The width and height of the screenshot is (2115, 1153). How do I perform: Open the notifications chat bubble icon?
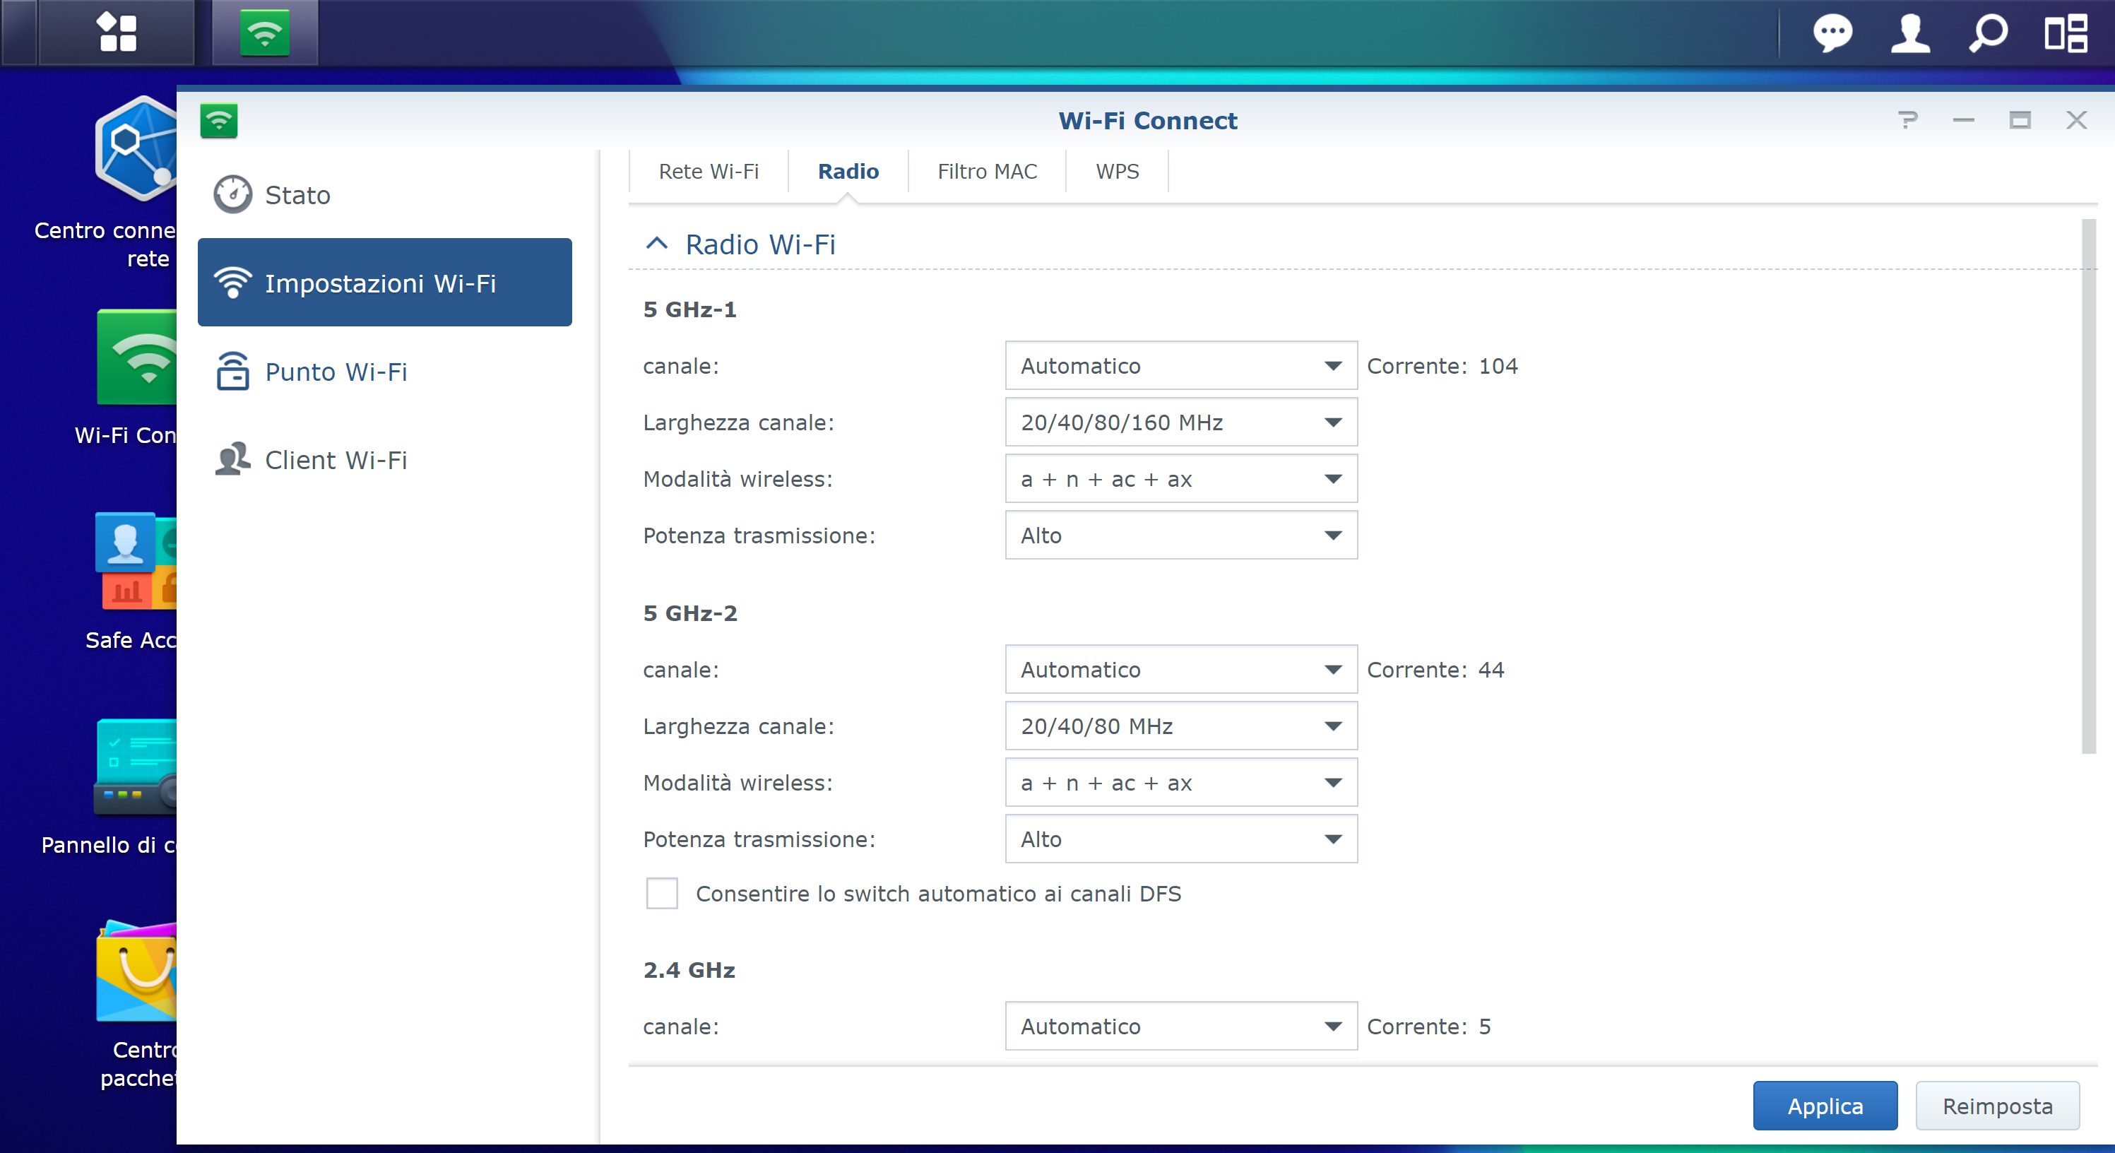pyautogui.click(x=1832, y=34)
